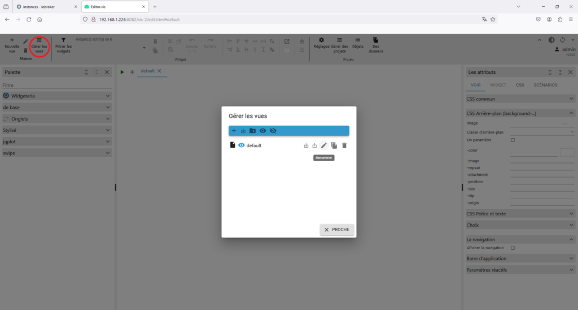578x310 pixels.
Task: Expand CSS Police et texte section
Action: click(520, 214)
